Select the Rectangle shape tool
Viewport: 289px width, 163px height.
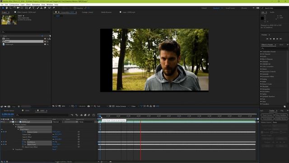26,8
